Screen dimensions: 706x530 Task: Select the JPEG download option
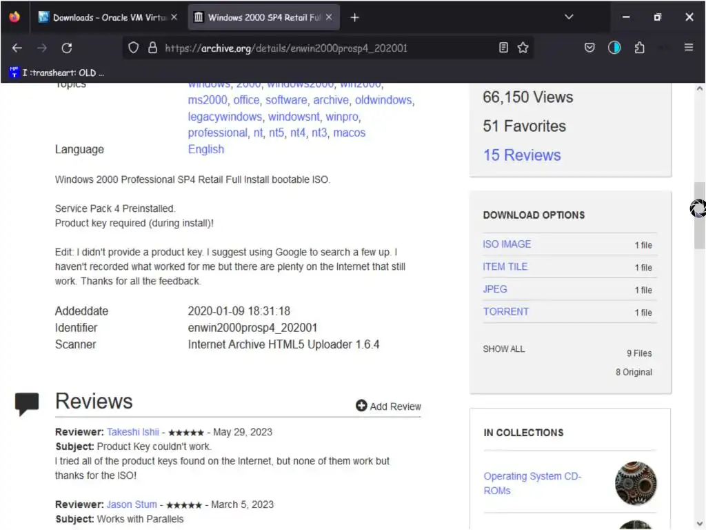coord(495,289)
